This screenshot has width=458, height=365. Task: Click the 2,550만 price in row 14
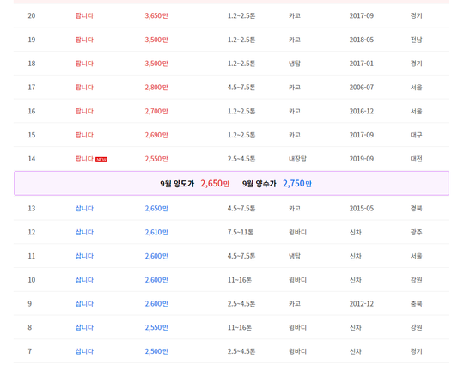click(x=156, y=159)
